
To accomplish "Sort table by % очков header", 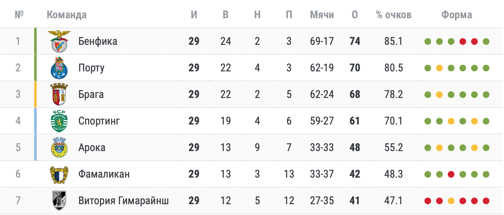I will point(394,15).
